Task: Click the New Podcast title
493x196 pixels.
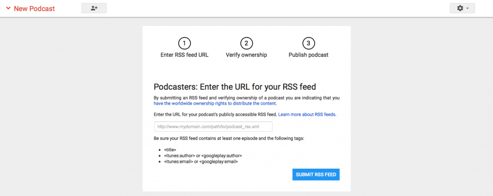Action: [x=34, y=9]
